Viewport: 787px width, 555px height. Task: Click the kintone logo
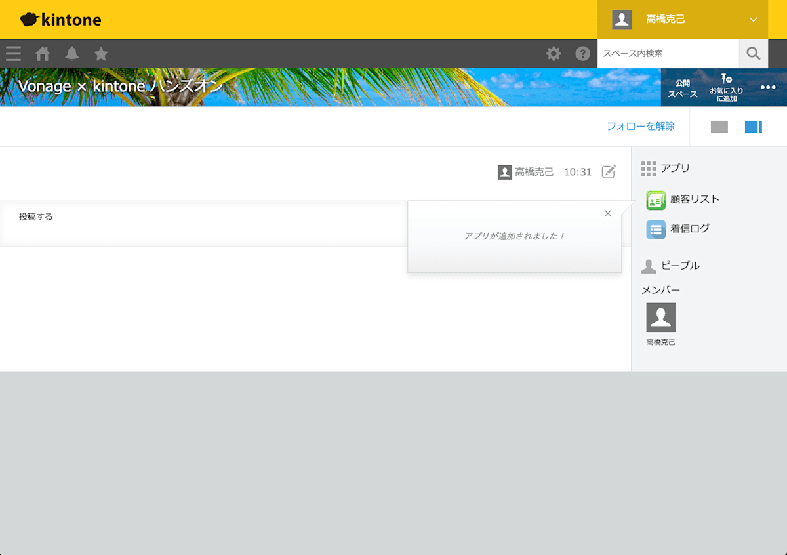pyautogui.click(x=60, y=20)
